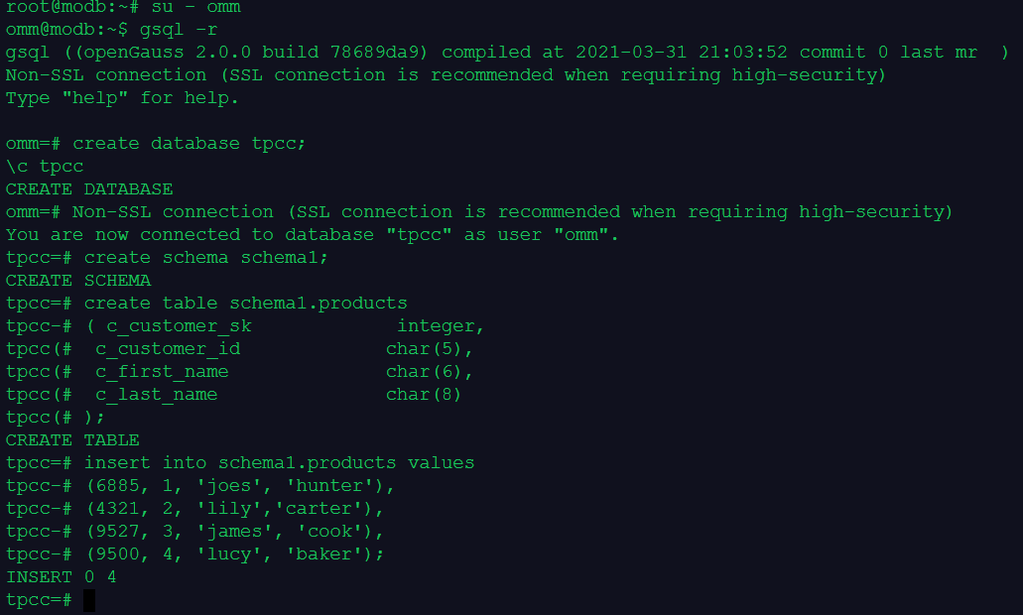Click the 'CREATE TABLE' output line

[x=72, y=440]
